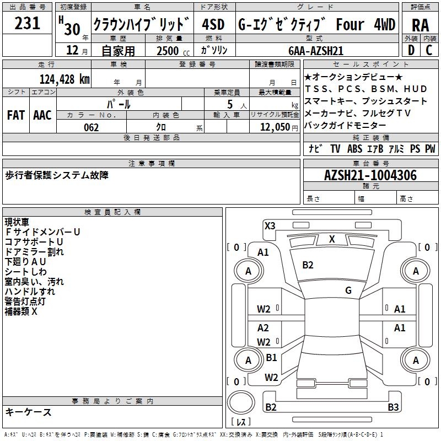Click the "PW" equipment entry
441x441 pixels.
pyautogui.click(x=430, y=148)
